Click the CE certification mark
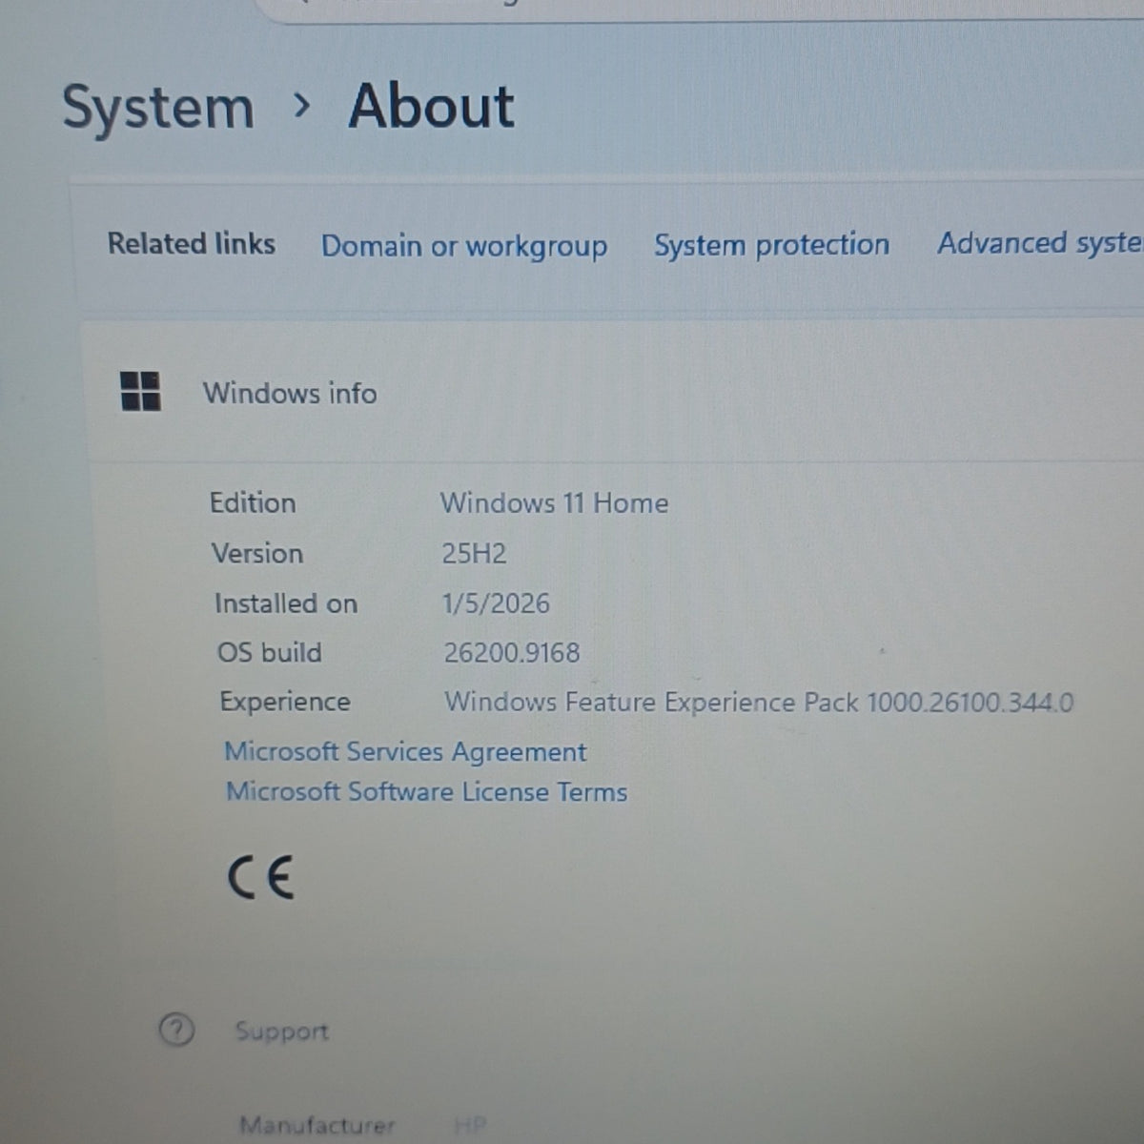1144x1144 pixels. tap(260, 877)
